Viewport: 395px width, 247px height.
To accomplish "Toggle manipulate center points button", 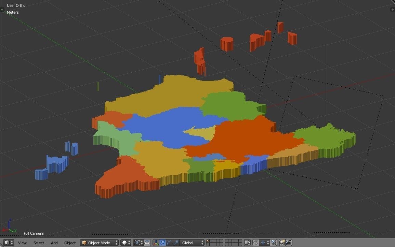I will tap(147, 243).
